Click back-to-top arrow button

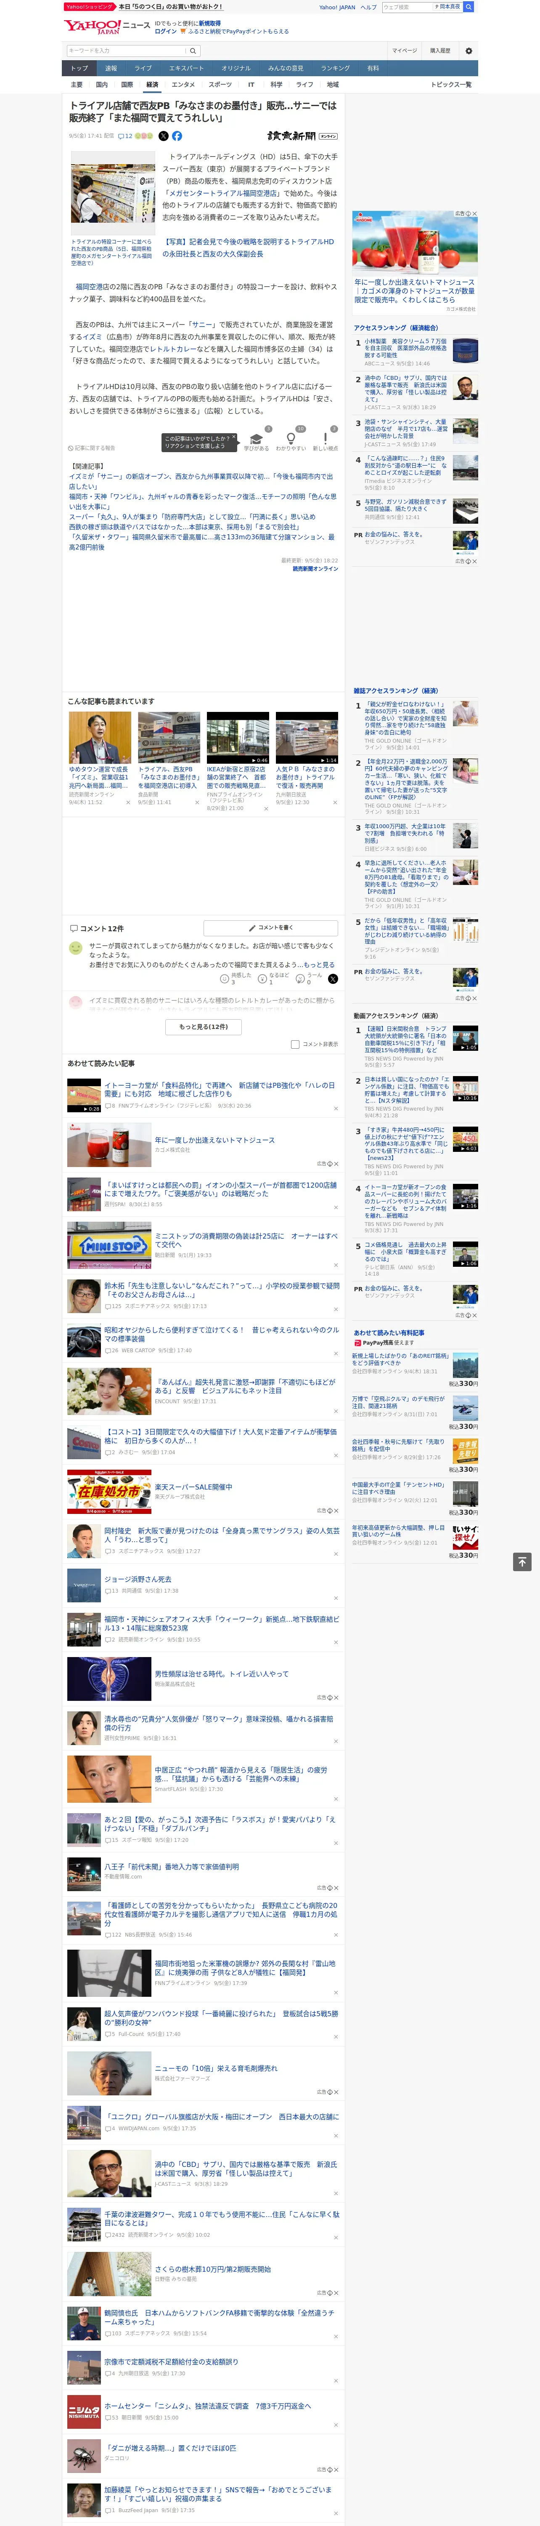(522, 1562)
